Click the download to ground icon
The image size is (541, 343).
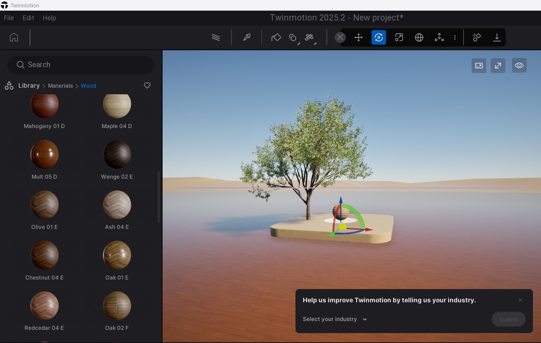tap(497, 37)
